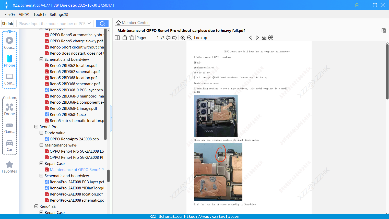Screen dimensions: 389x219
Task: Collapse the Maintenance ways folder
Action: coord(41,145)
